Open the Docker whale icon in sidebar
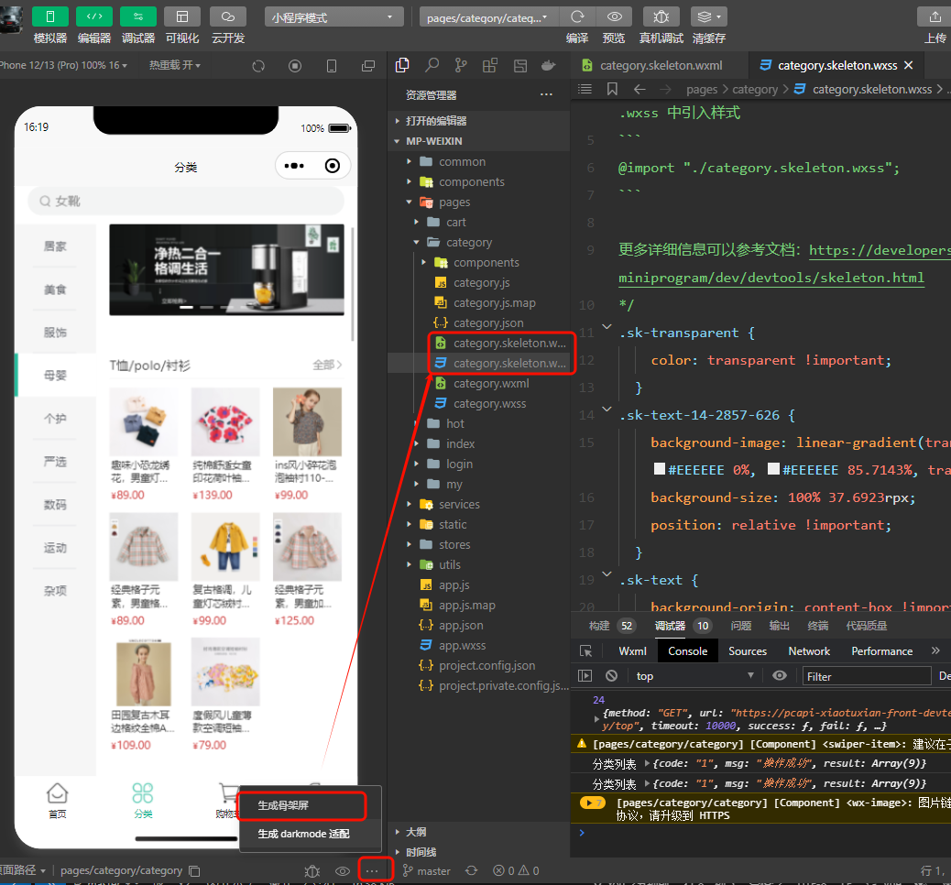Screen dimensions: 951x885 click(548, 66)
